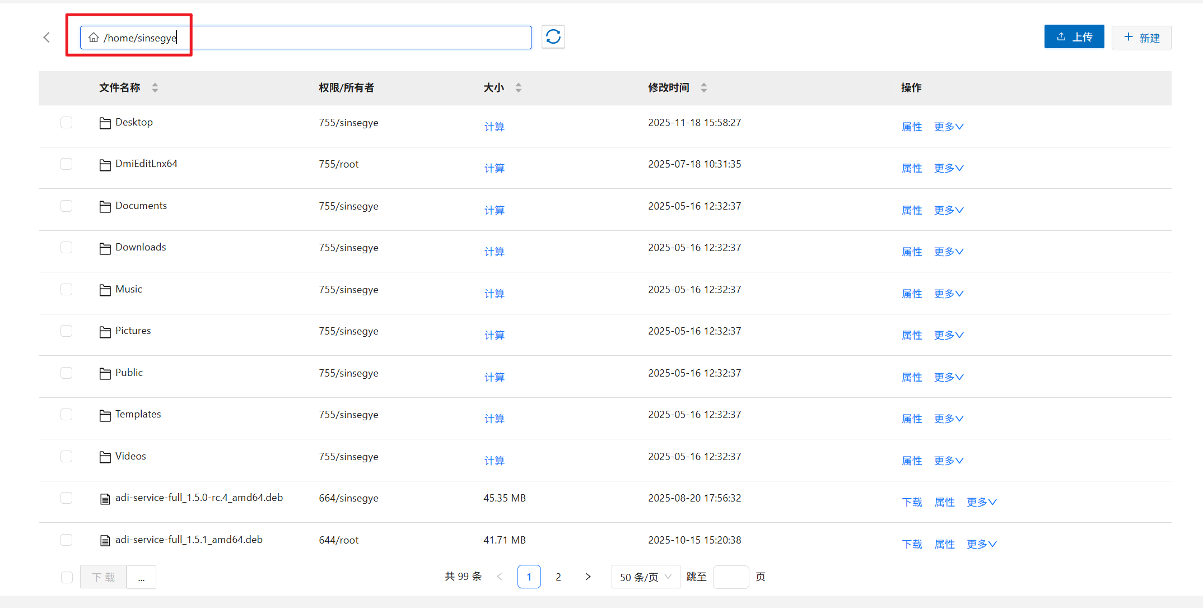Select page 1 in pagination
The image size is (1203, 608).
pos(529,577)
